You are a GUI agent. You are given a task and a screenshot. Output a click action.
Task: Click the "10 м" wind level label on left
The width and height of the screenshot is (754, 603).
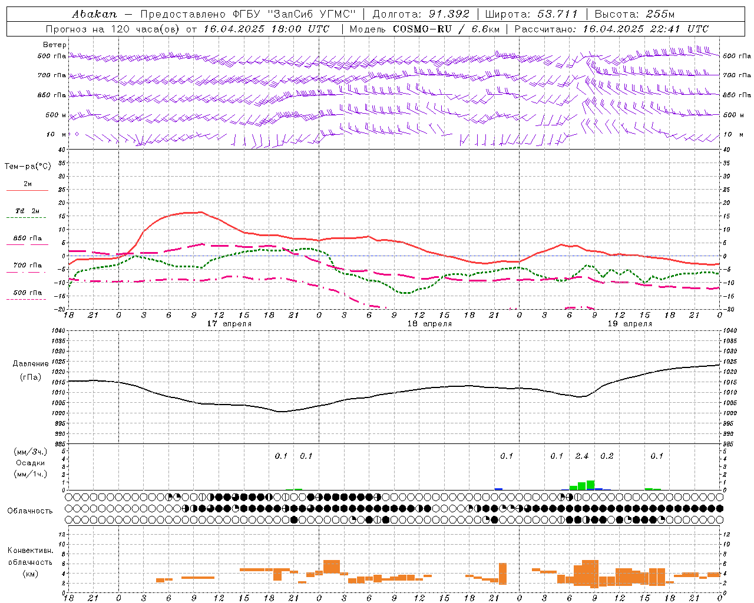pos(57,134)
